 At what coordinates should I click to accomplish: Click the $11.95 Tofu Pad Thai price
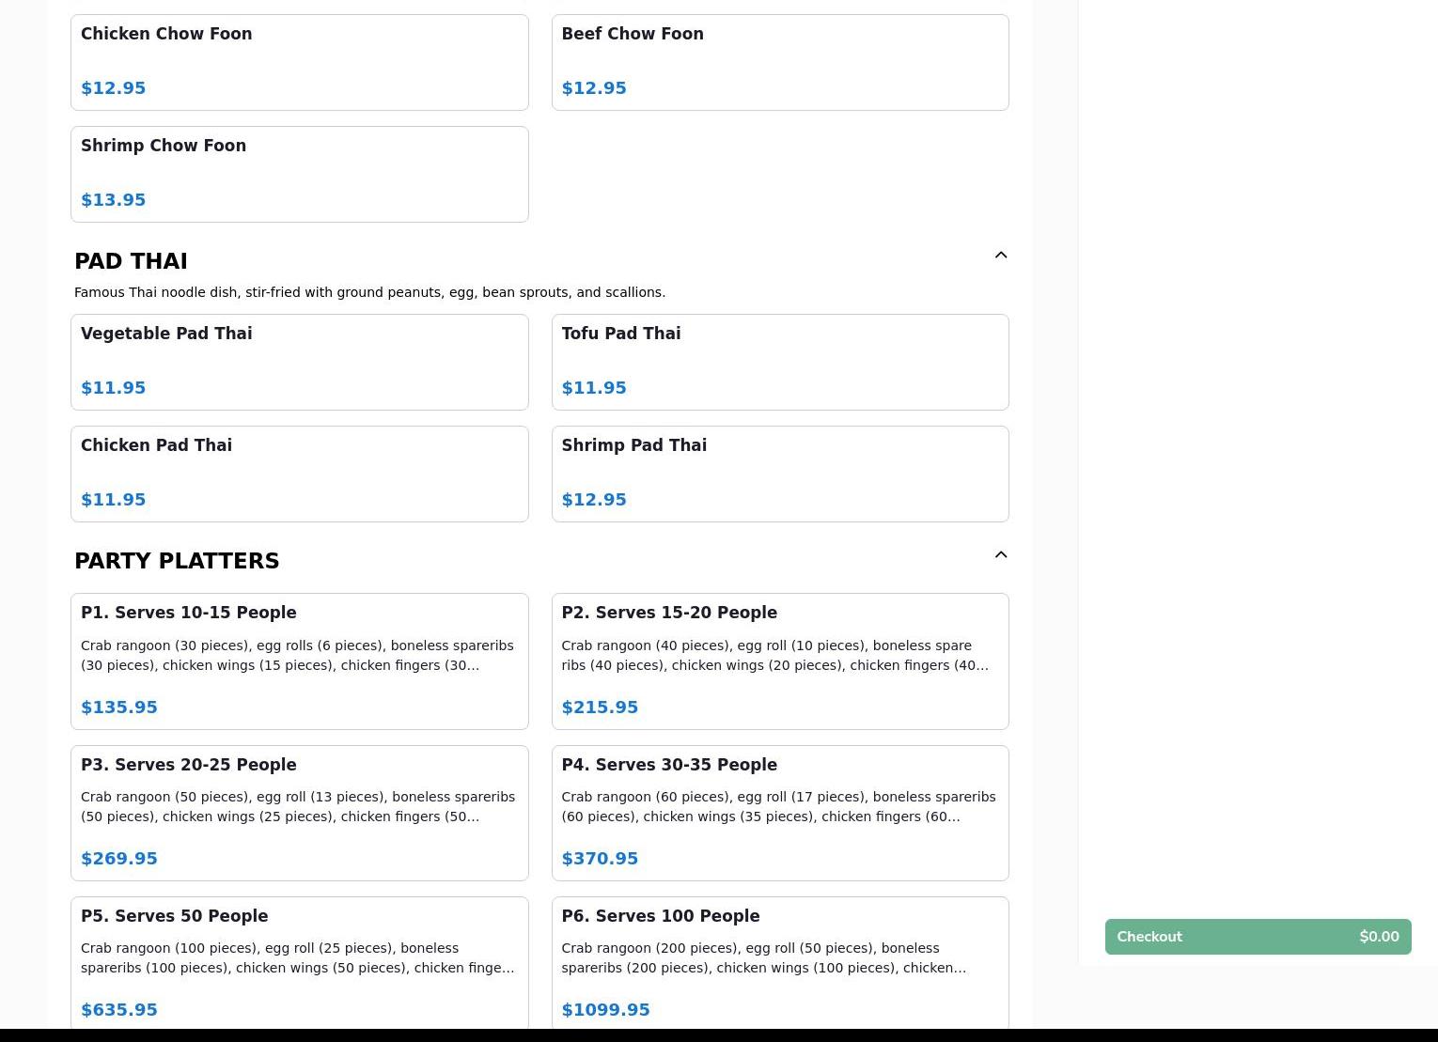pyautogui.click(x=594, y=387)
